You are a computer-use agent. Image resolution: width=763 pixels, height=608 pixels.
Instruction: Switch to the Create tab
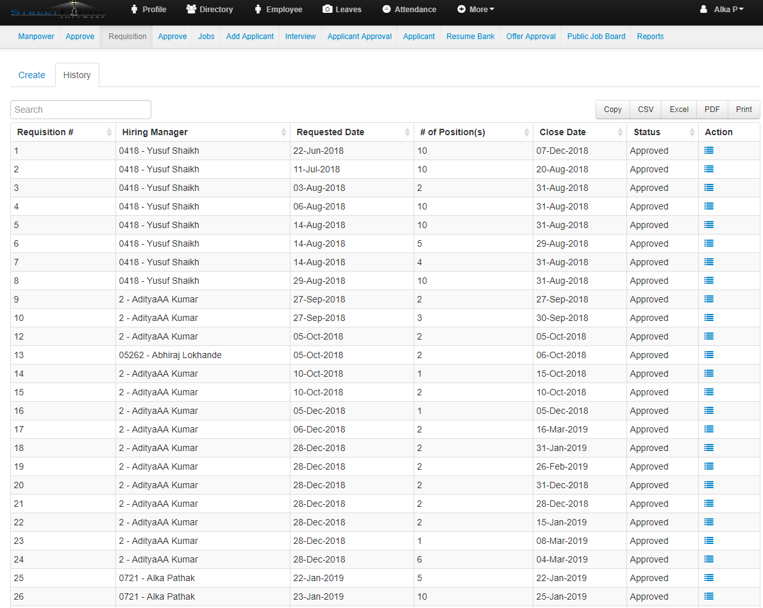(x=32, y=75)
